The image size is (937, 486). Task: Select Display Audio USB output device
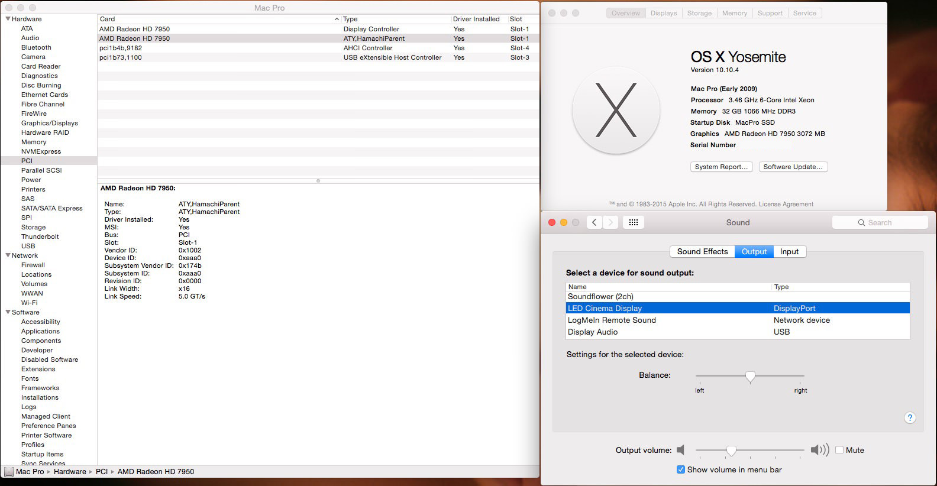click(x=738, y=332)
